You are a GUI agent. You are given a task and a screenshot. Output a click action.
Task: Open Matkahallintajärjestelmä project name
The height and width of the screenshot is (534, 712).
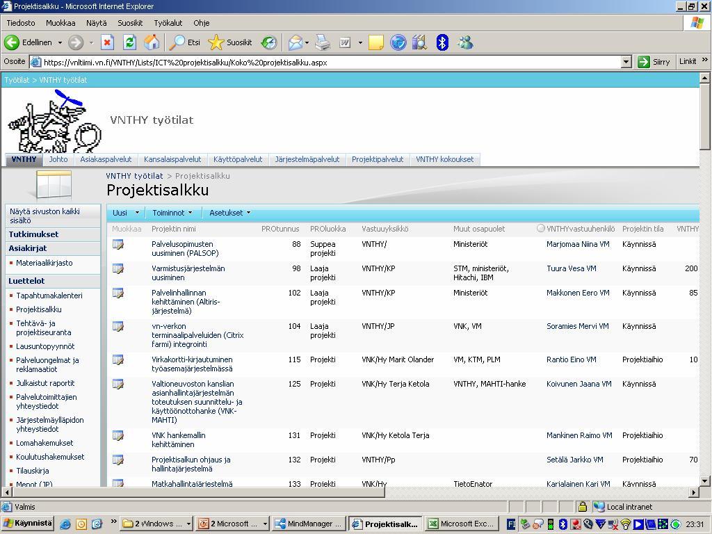coord(192,484)
